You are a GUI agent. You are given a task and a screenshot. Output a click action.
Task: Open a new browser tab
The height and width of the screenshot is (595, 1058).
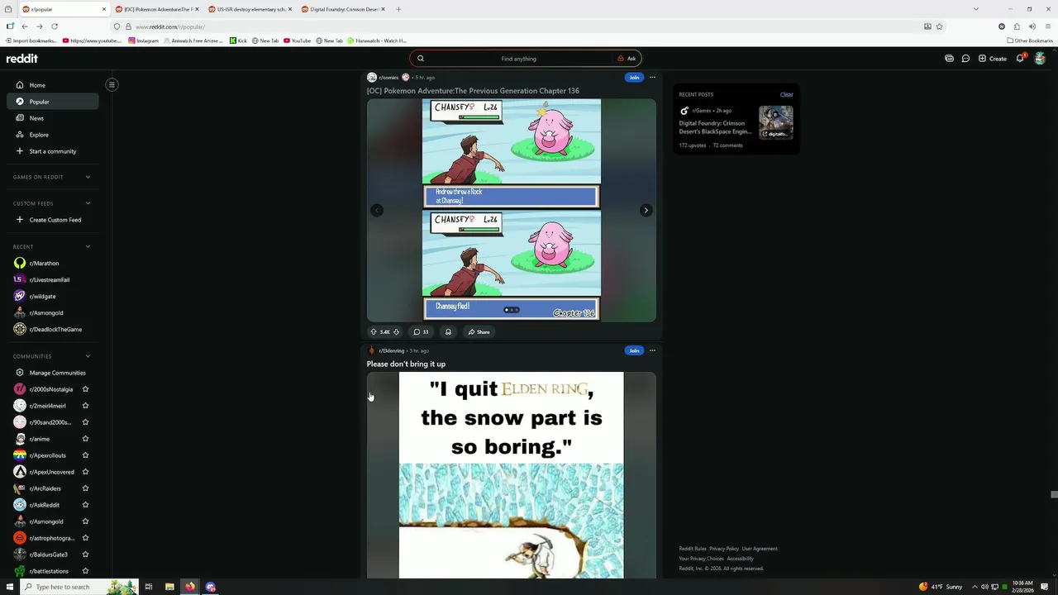click(398, 9)
